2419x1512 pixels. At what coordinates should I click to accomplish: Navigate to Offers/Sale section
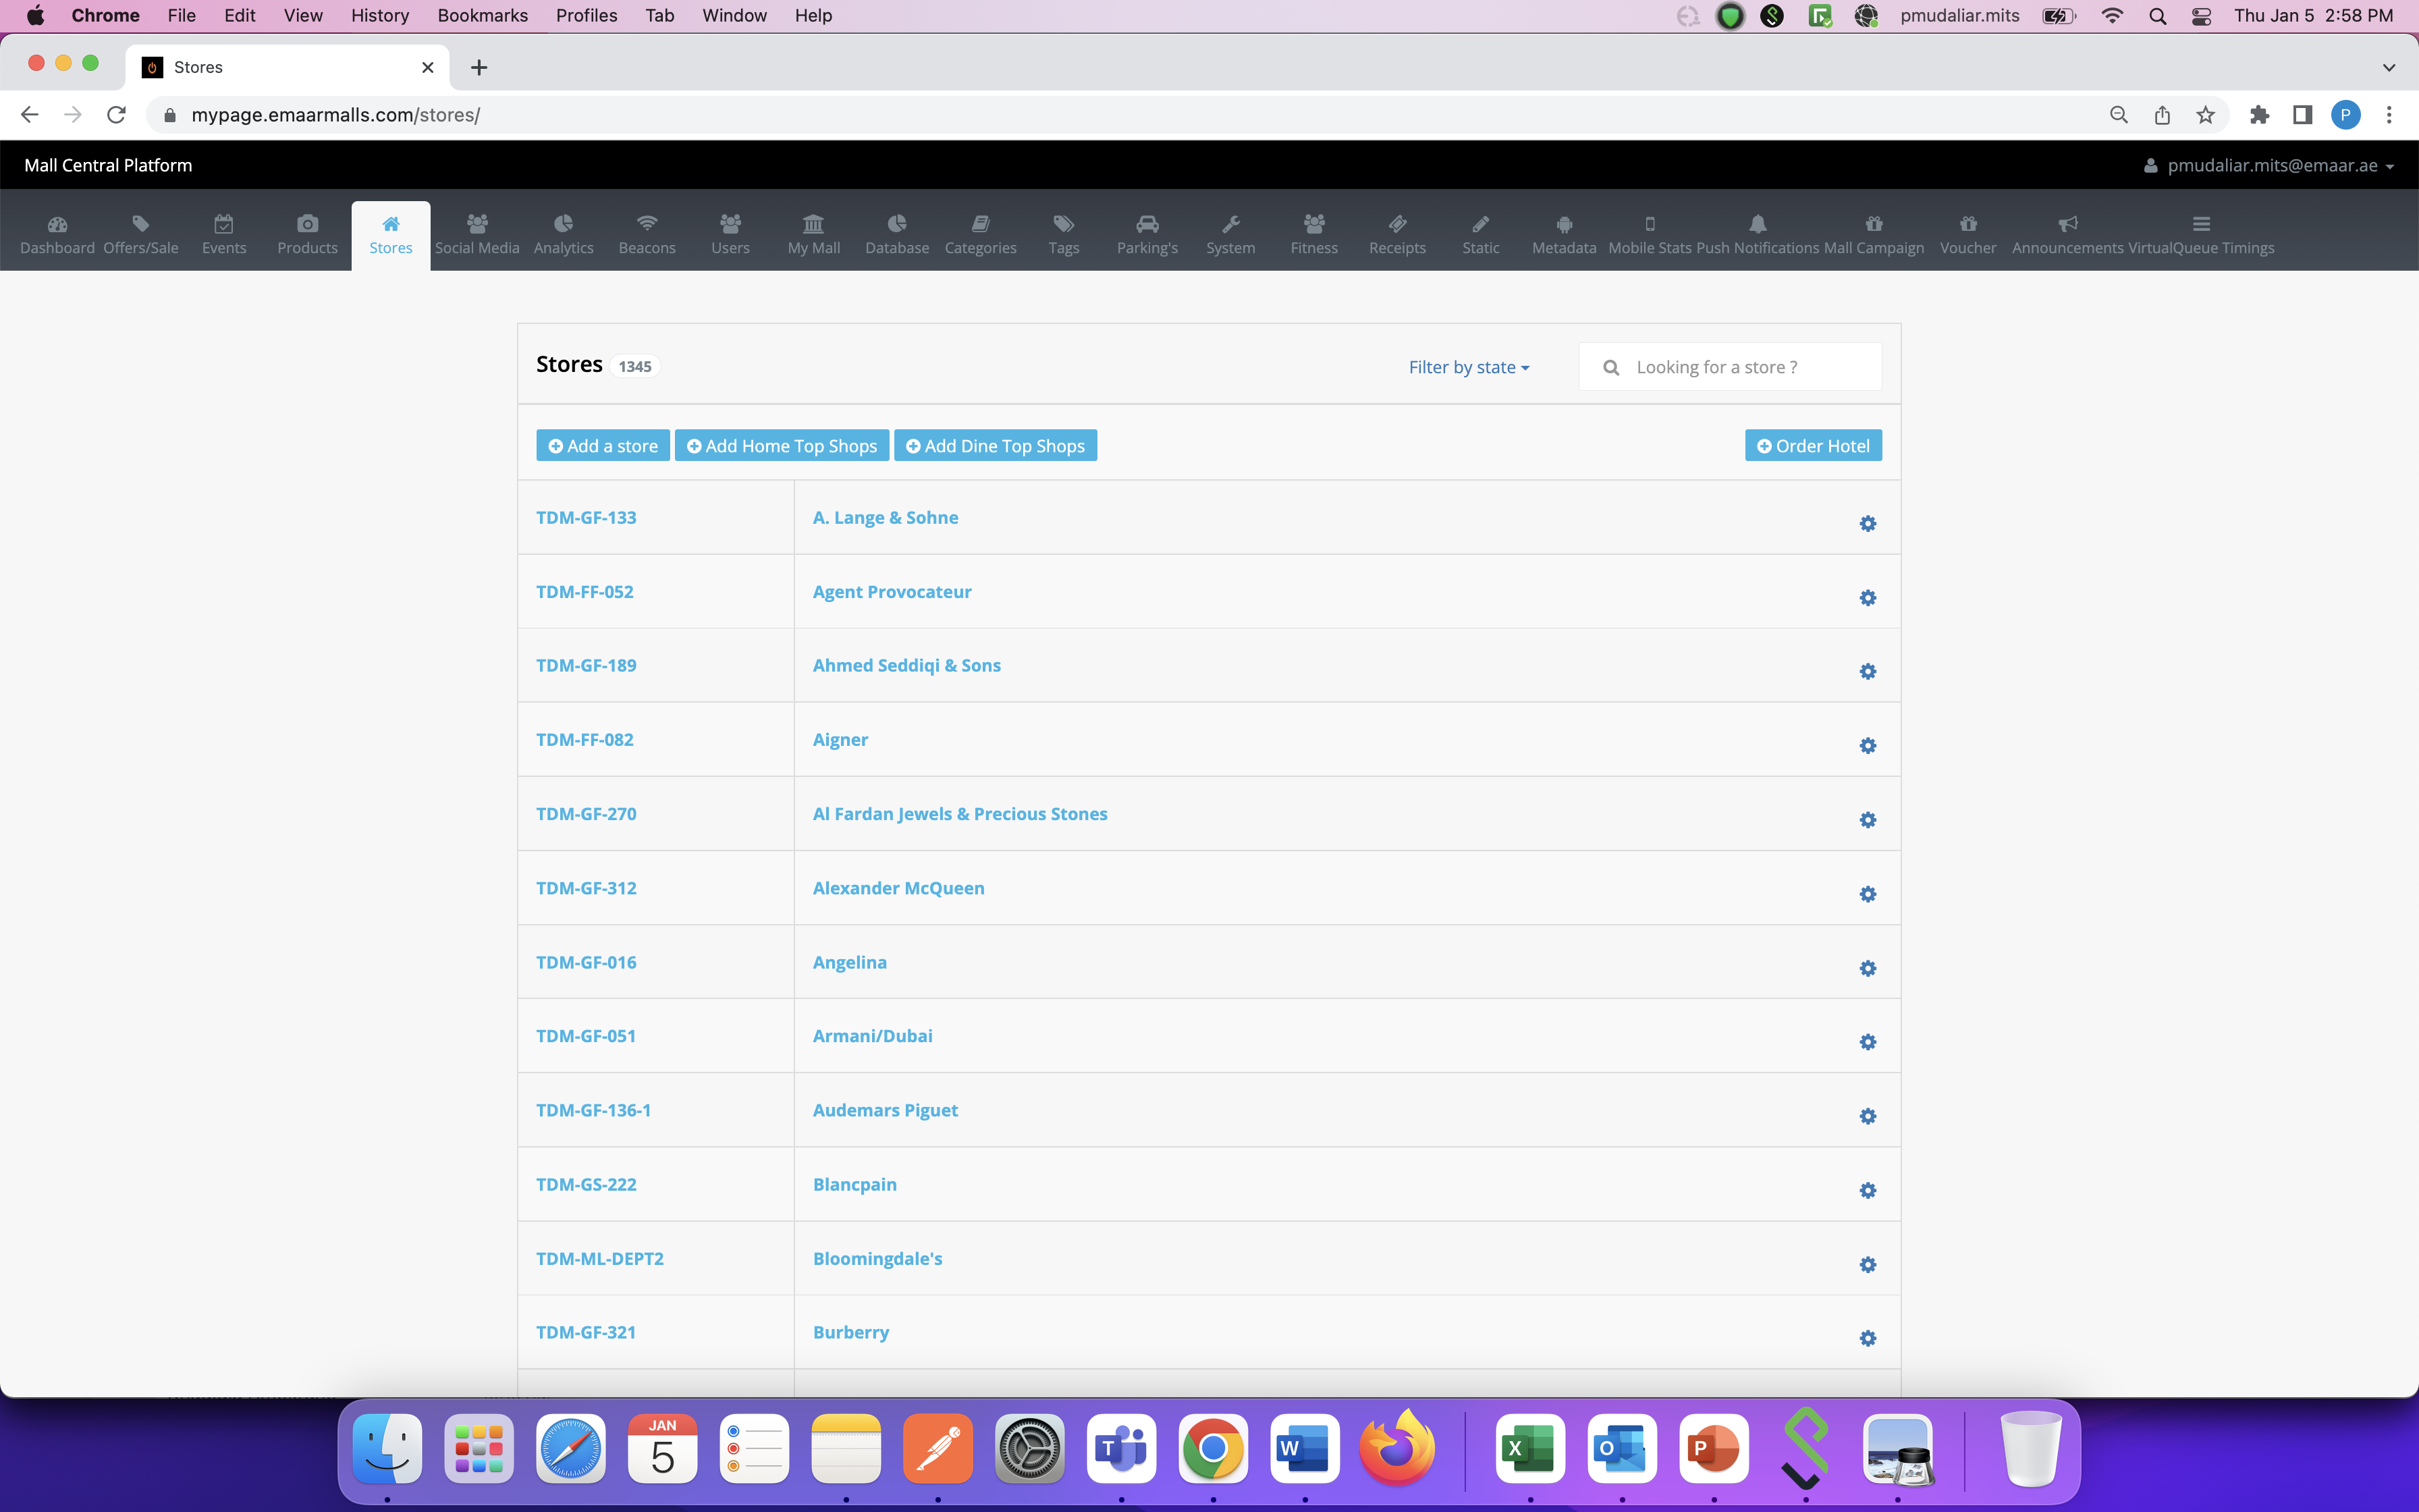(x=139, y=232)
